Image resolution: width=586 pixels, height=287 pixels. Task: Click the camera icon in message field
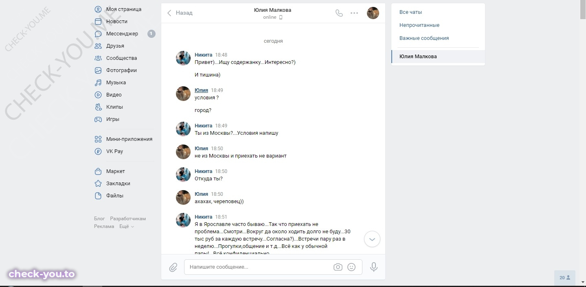pos(338,267)
